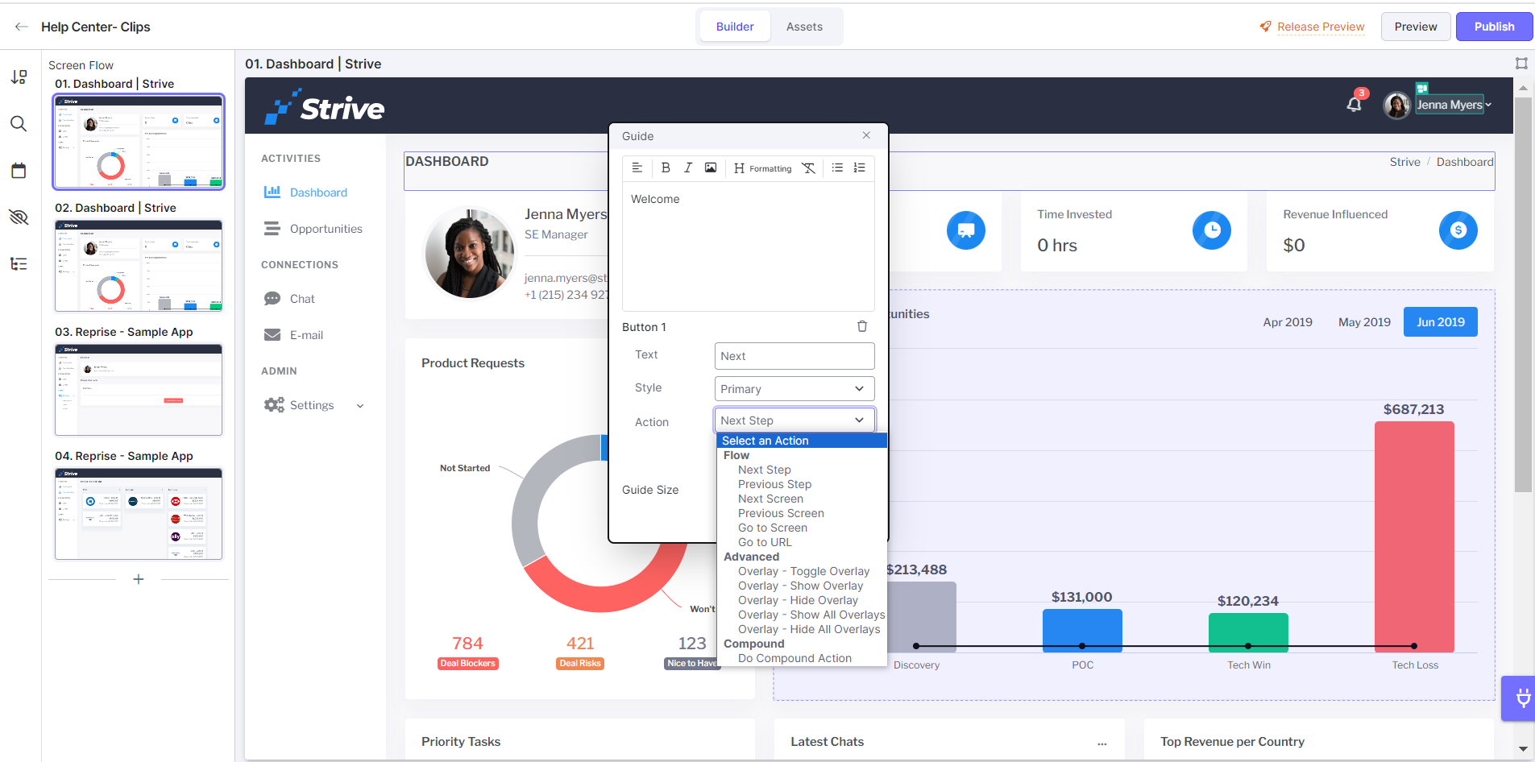Image resolution: width=1535 pixels, height=762 pixels.
Task: Apply numbered list in Guide editor
Action: (860, 168)
